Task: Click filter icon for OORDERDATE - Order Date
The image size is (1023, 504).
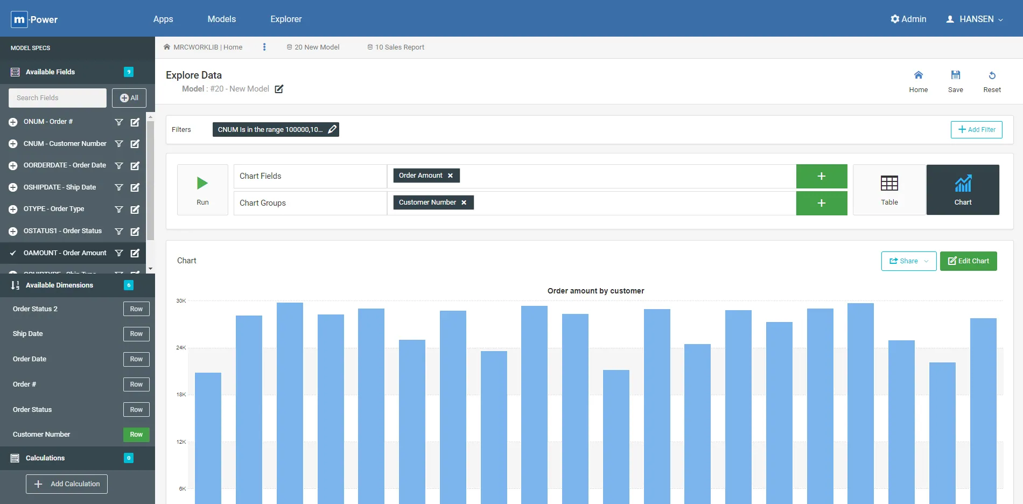Action: tap(119, 166)
